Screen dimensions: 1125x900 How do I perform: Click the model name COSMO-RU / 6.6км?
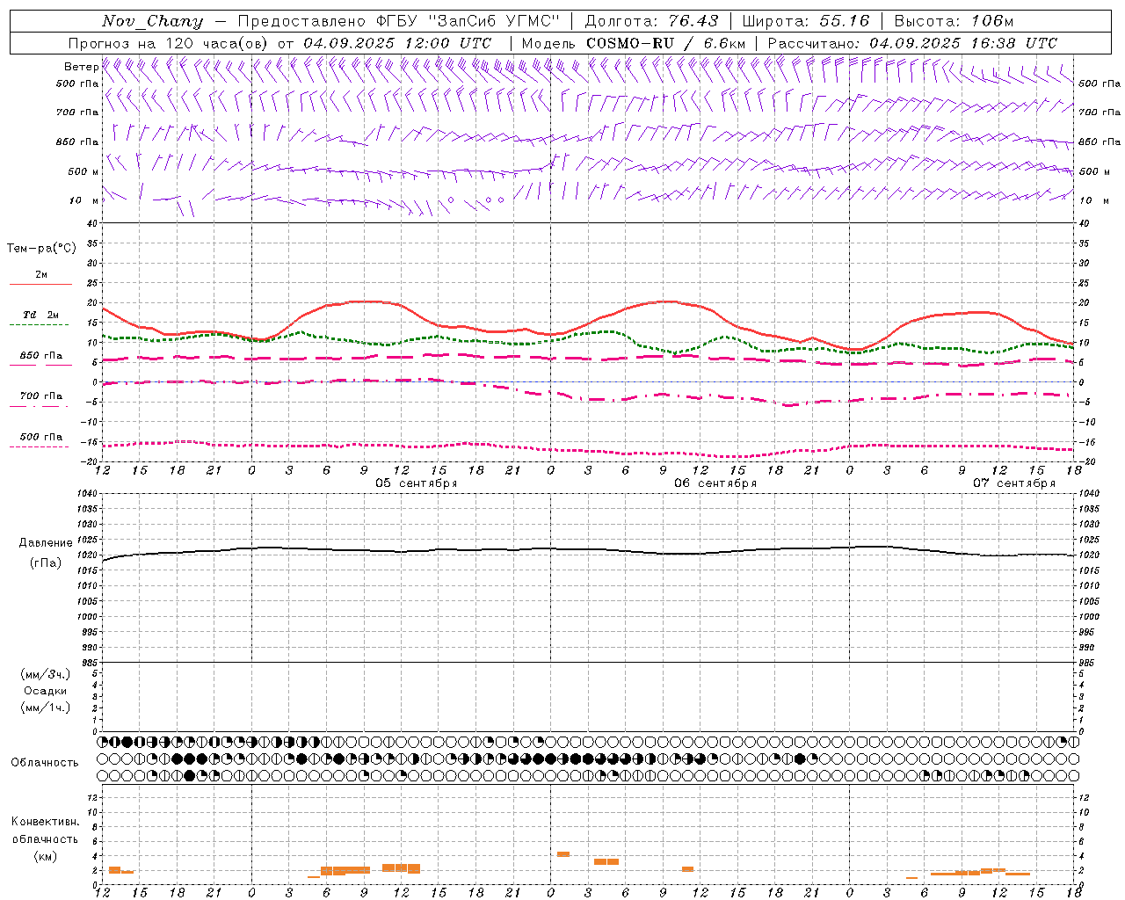665,43
